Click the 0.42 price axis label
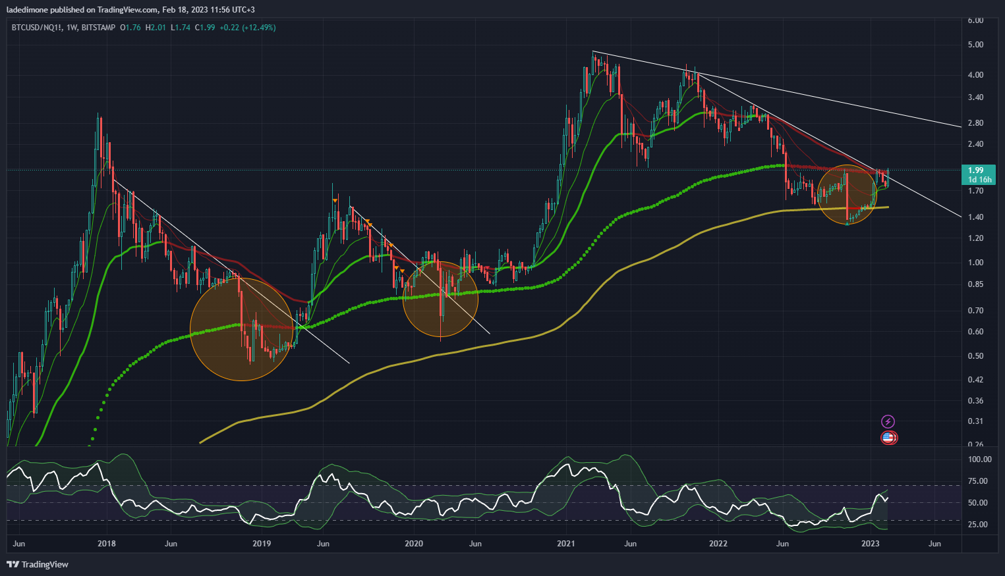 point(975,380)
